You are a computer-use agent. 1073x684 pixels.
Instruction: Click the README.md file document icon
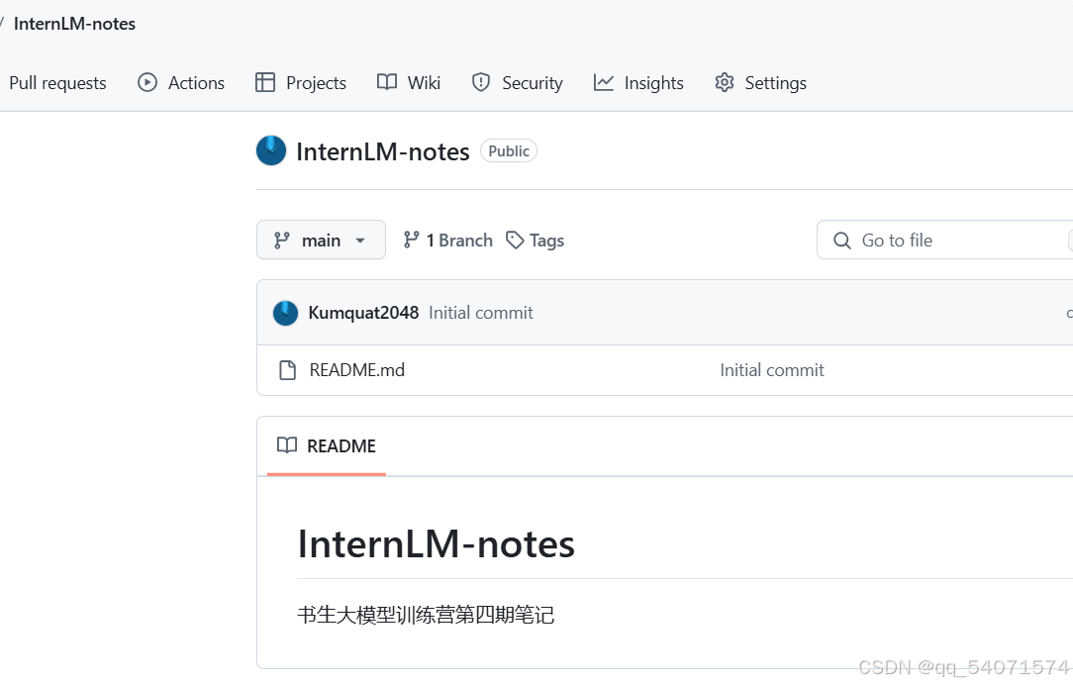coord(288,369)
